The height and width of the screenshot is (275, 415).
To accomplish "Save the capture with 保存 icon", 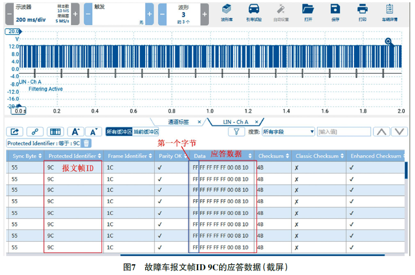I will point(335,12).
